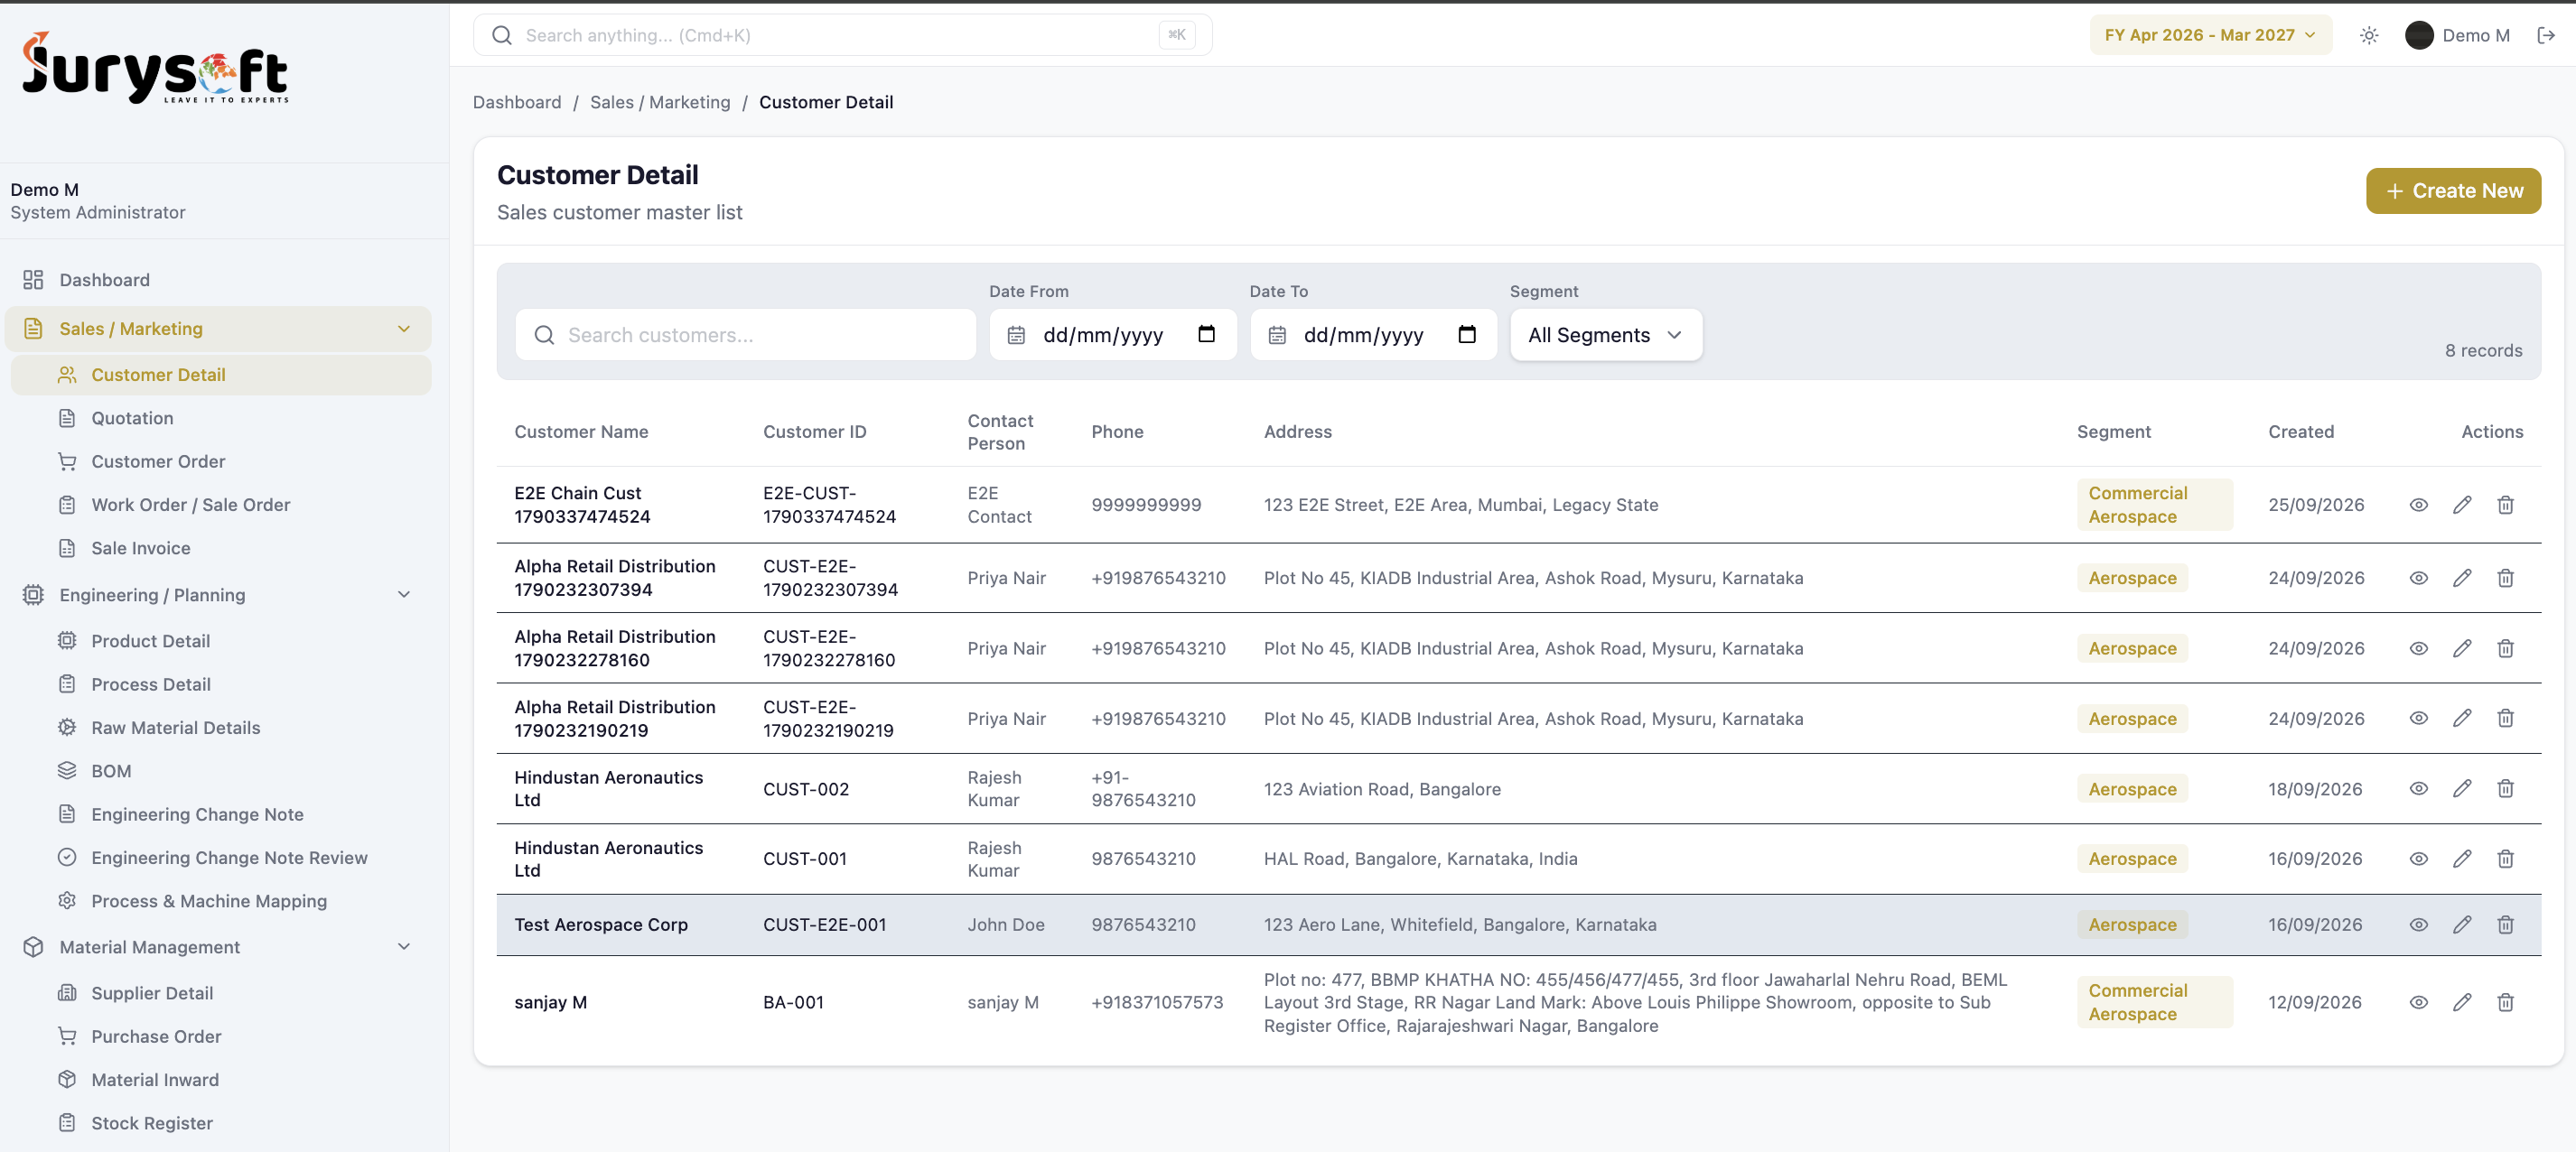2576x1152 pixels.
Task: Open the Date To calendar picker icon
Action: click(x=1466, y=335)
